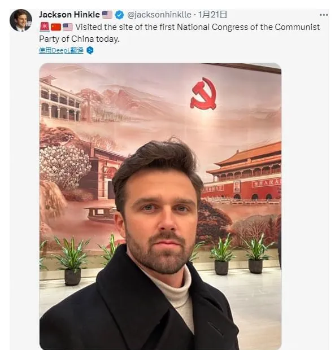The width and height of the screenshot is (335, 350).
Task: Click the blue DeepL hexagon icon
Action: pyautogui.click(x=90, y=50)
